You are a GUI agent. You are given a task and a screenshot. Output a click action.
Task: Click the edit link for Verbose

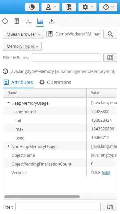(106, 173)
